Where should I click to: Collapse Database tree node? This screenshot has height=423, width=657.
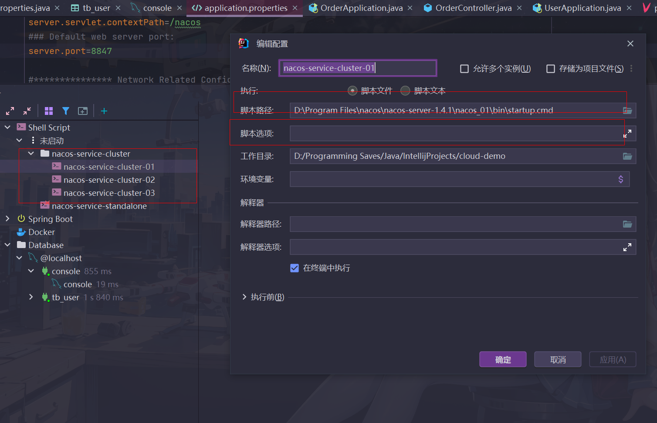coord(7,245)
